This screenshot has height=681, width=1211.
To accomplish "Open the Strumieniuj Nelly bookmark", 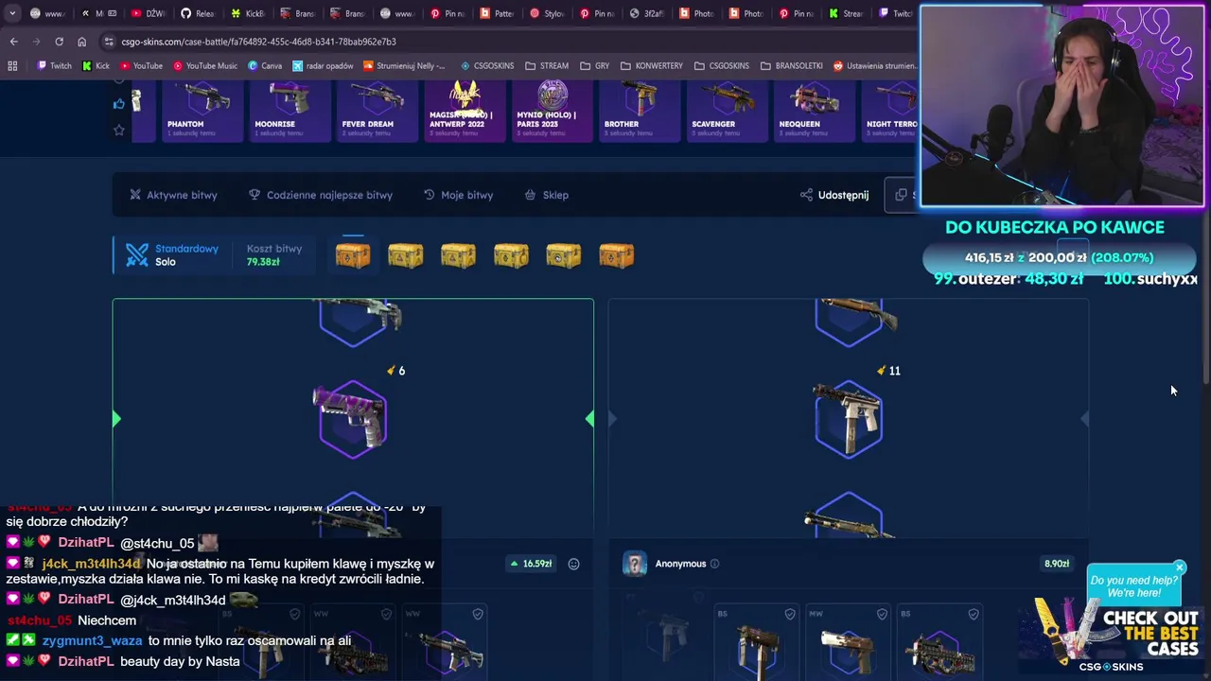I will click(403, 66).
